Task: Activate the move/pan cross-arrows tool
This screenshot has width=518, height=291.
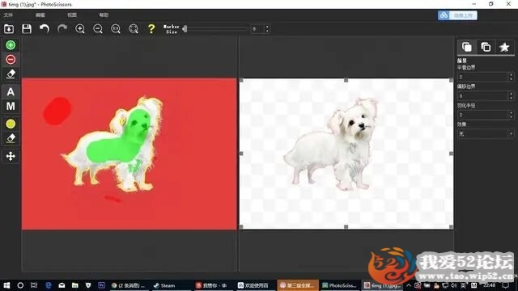Action: pyautogui.click(x=11, y=156)
